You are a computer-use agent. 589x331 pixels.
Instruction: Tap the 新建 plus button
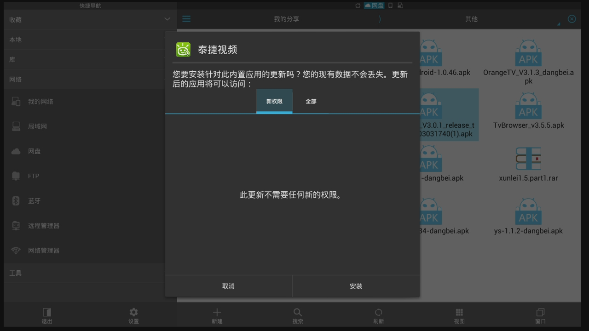(x=217, y=315)
